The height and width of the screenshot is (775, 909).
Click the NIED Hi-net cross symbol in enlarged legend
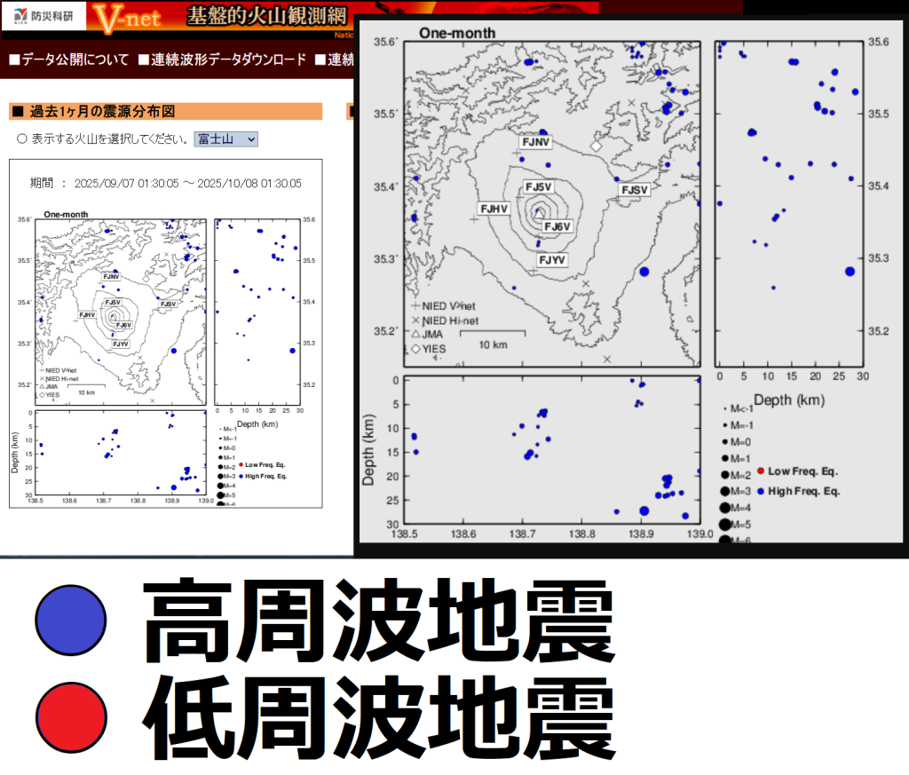[415, 320]
